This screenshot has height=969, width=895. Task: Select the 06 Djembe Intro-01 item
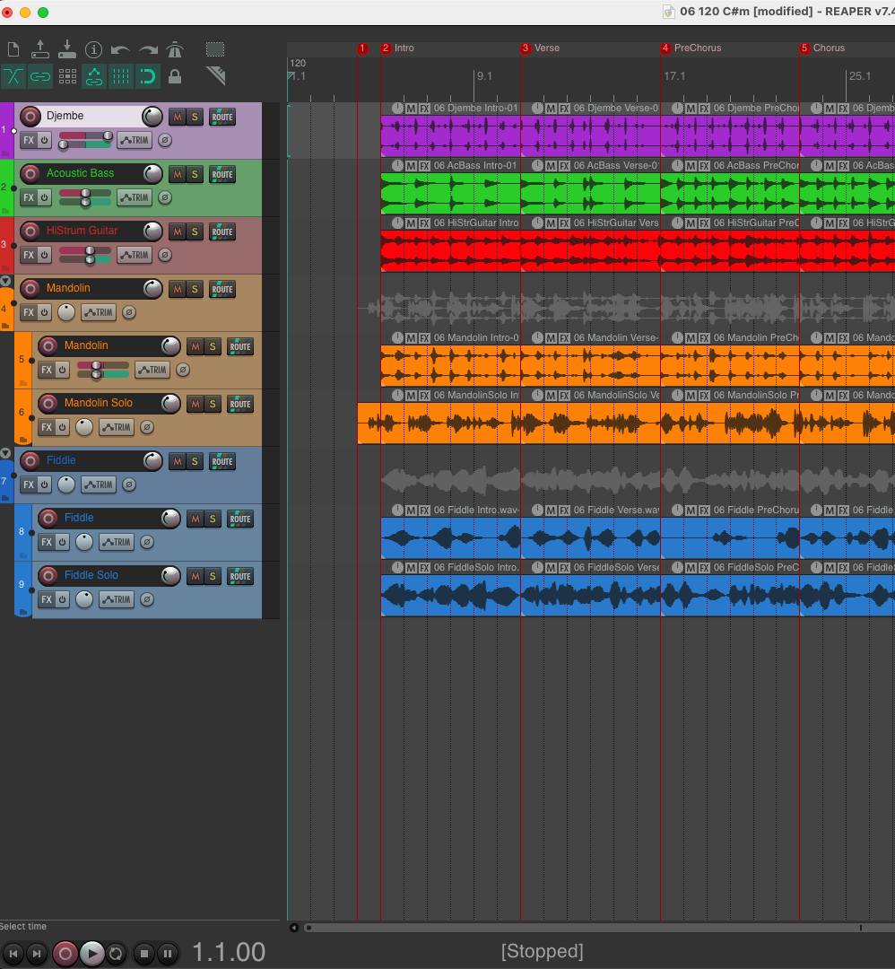pos(450,136)
